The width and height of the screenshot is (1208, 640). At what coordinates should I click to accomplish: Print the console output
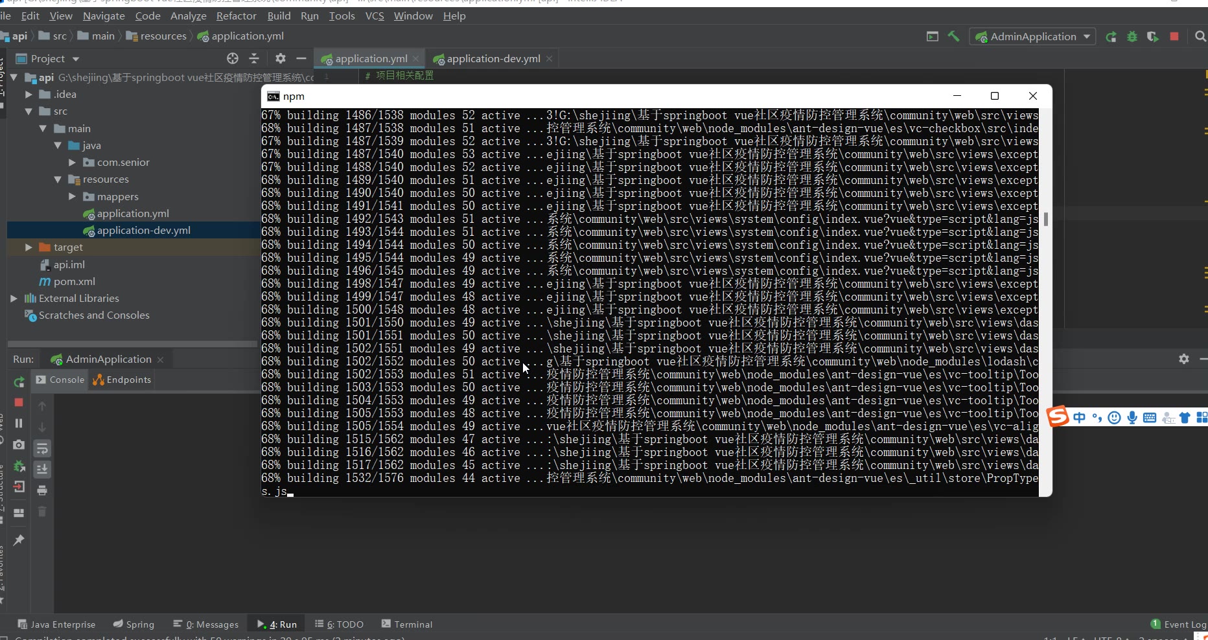[42, 490]
